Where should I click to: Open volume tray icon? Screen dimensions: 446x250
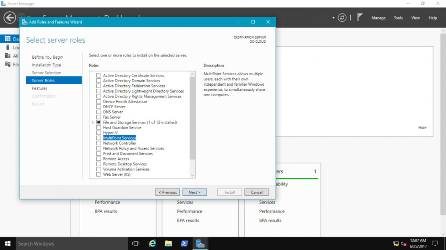[403, 244]
